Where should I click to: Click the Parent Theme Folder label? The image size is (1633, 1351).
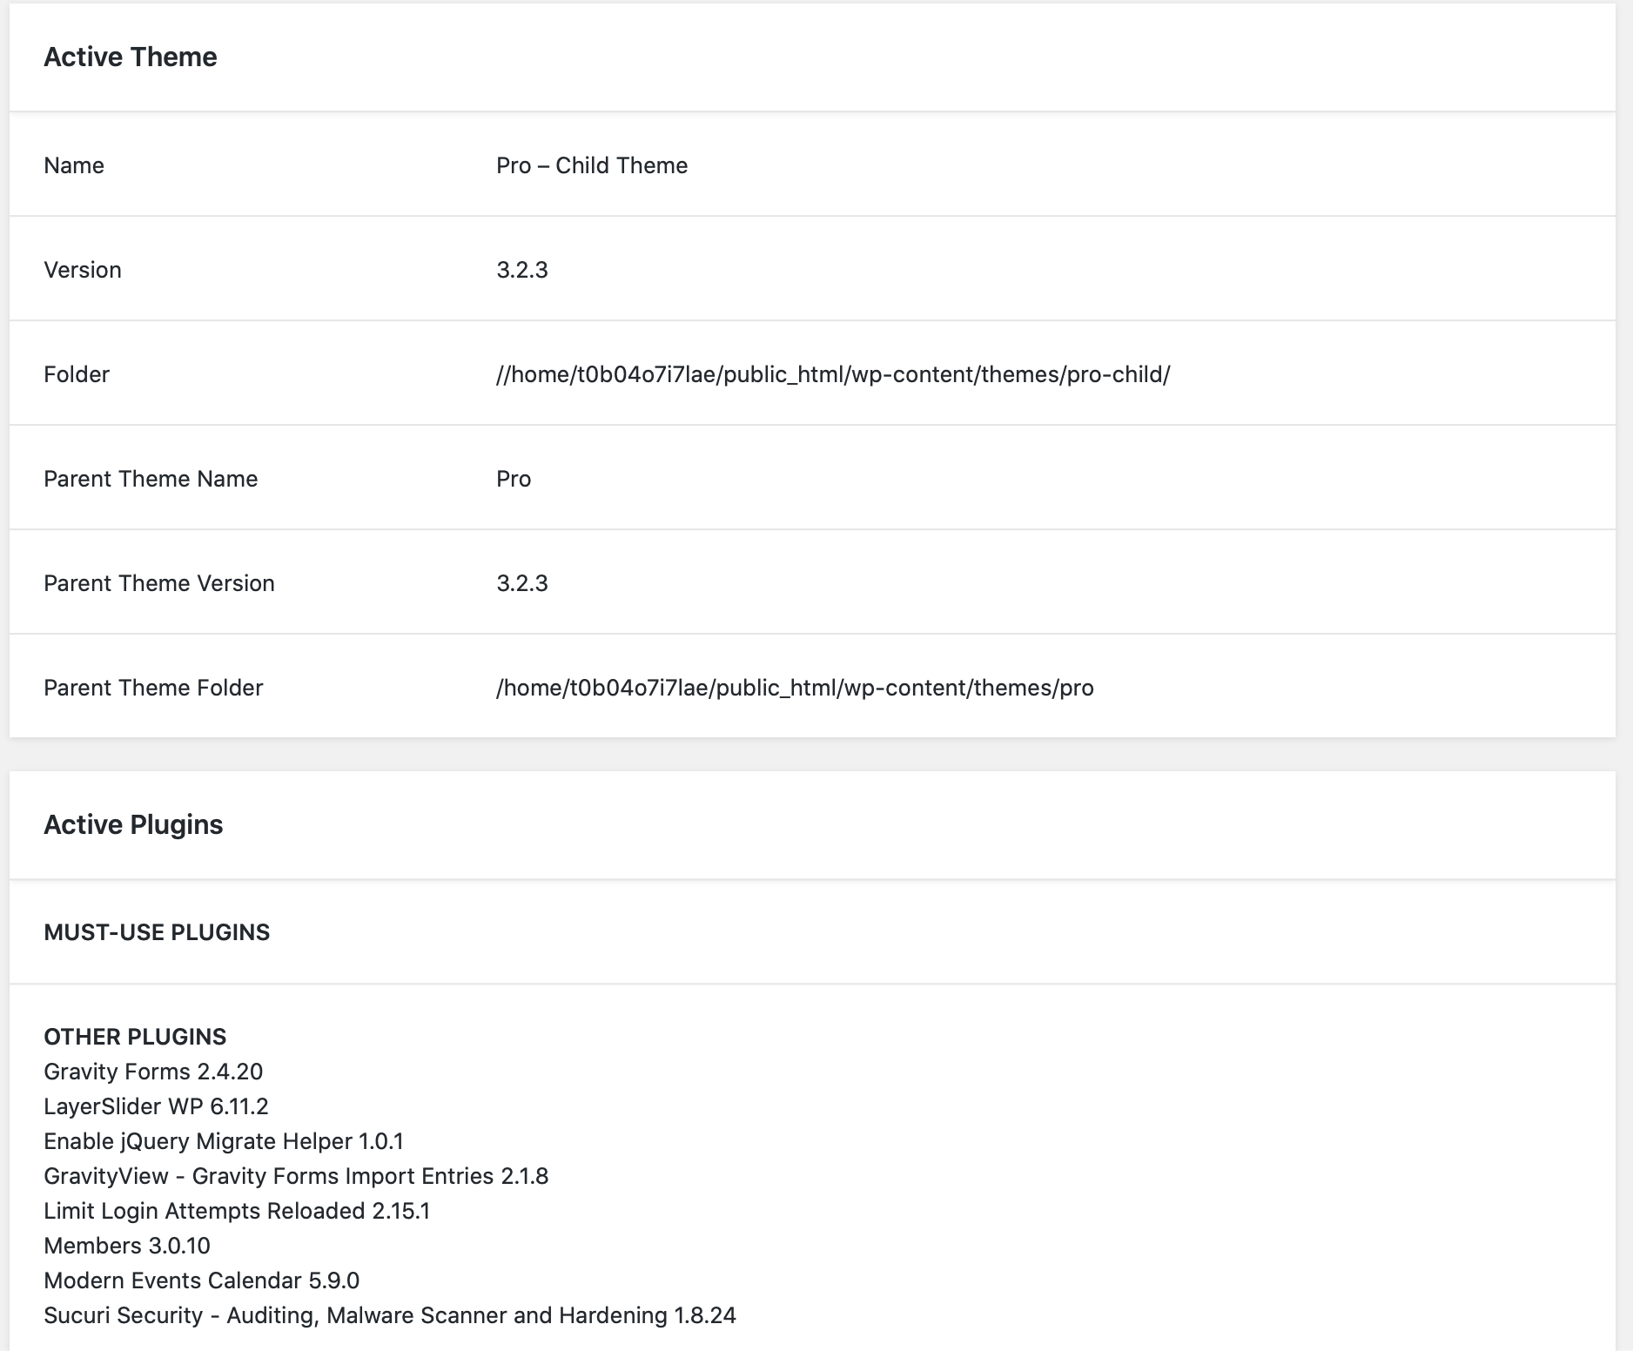point(153,688)
